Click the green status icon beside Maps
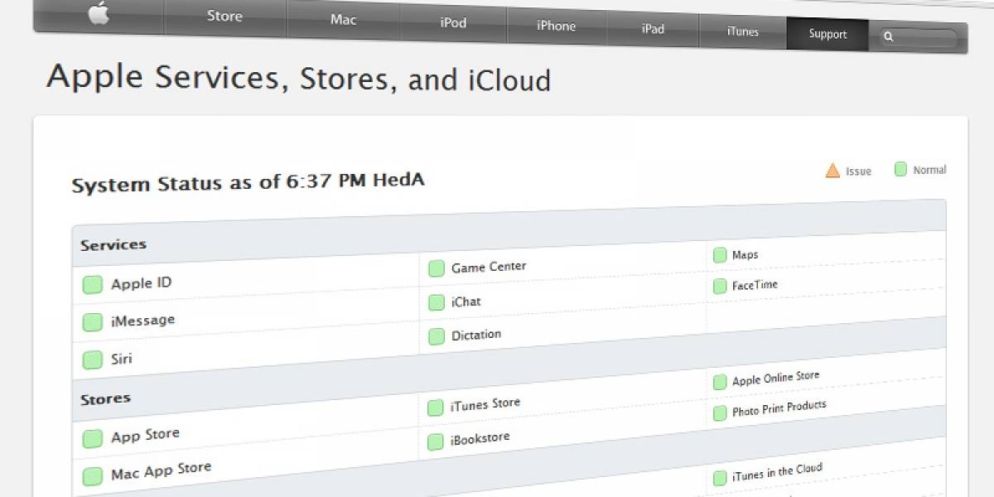This screenshot has width=994, height=497. click(720, 255)
